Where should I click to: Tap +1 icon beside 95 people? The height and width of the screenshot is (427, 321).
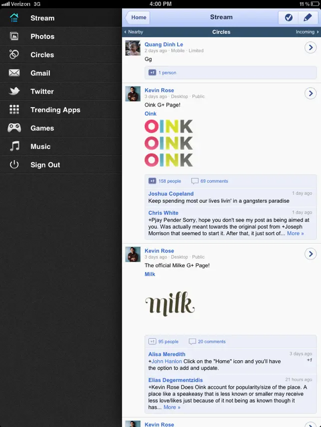click(x=152, y=341)
